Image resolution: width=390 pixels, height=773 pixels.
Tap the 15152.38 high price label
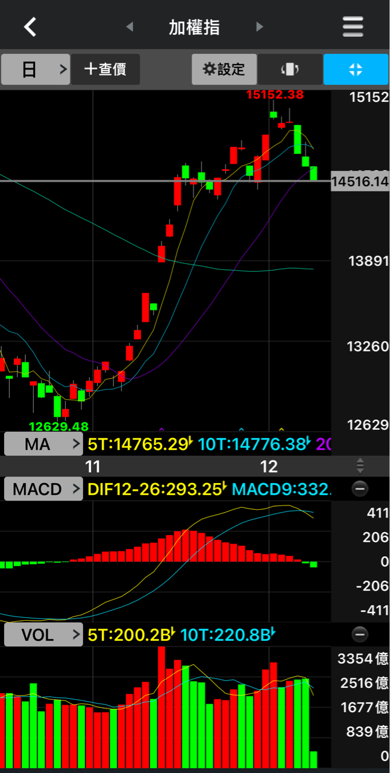click(275, 95)
